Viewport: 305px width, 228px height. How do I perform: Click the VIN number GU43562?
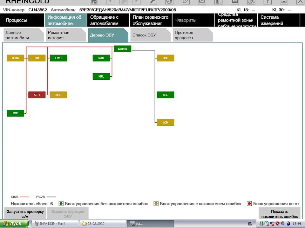coord(37,10)
